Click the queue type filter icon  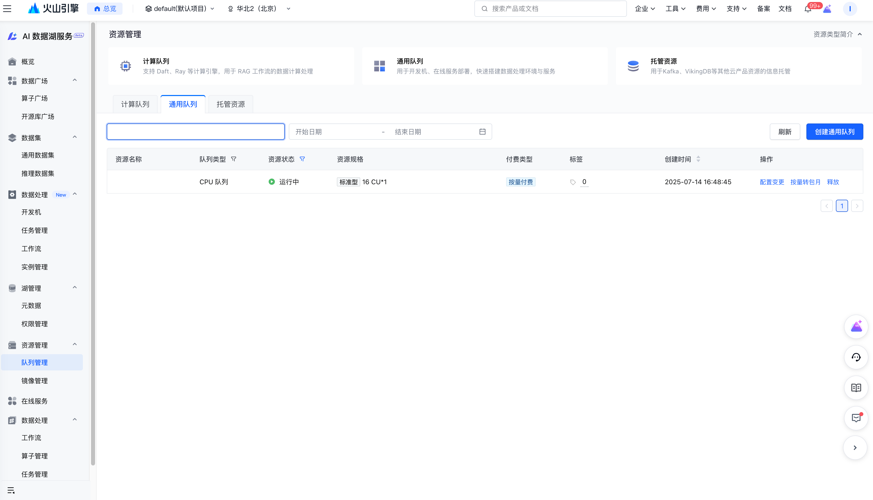(234, 159)
